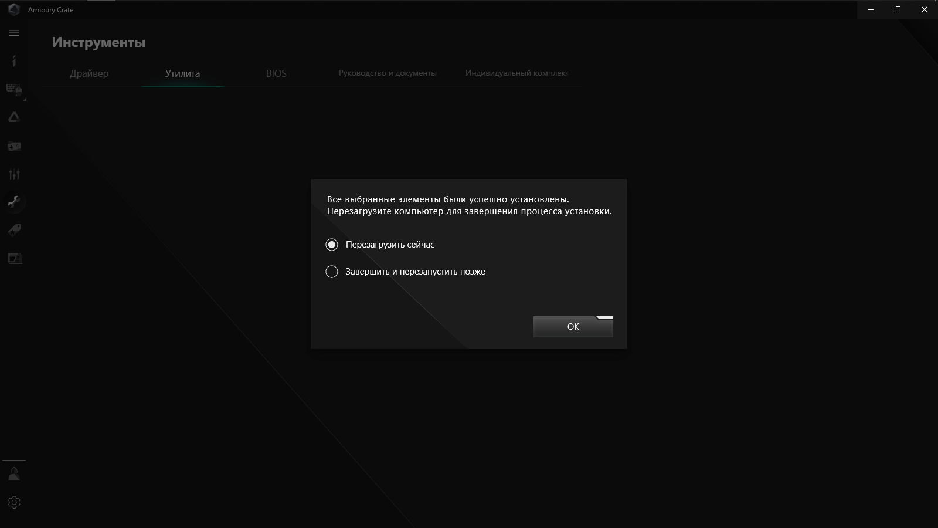Click the Armoury Crate logo in title bar
Image resolution: width=938 pixels, height=528 pixels.
13,9
